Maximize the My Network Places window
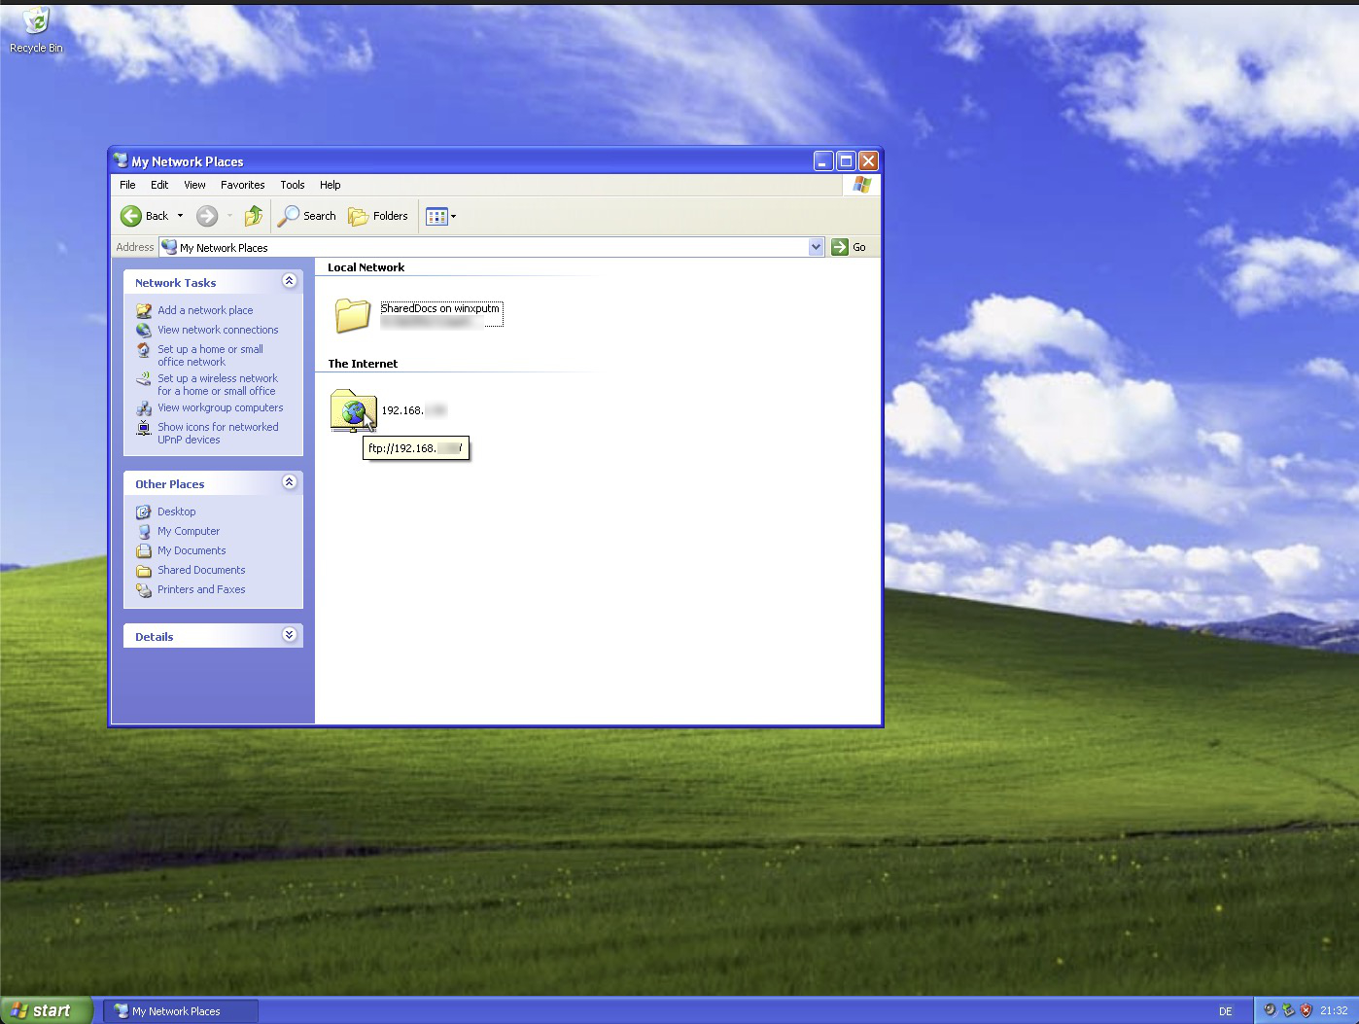1359x1024 pixels. tap(846, 161)
